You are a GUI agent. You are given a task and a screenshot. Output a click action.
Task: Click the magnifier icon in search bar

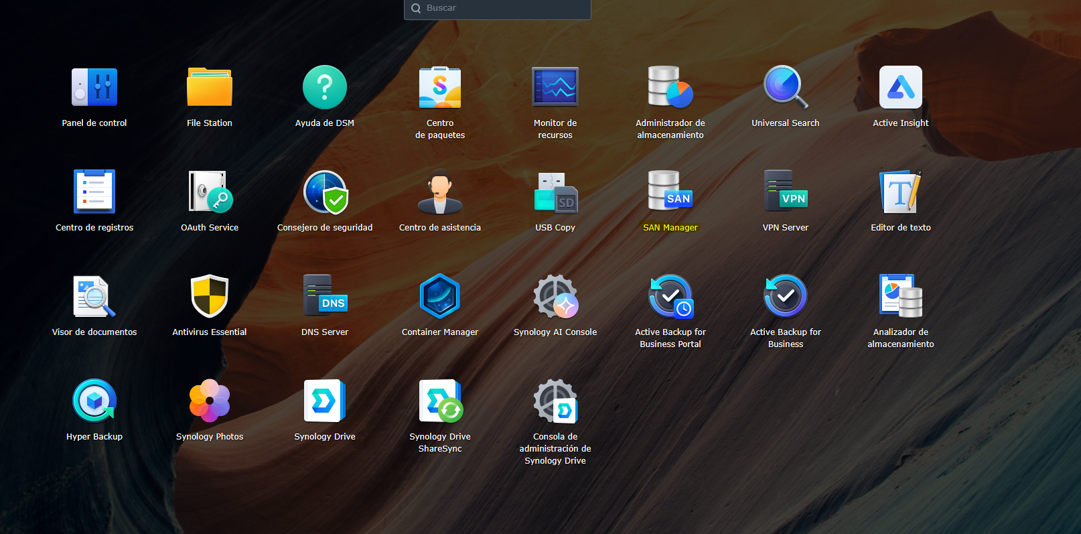click(x=416, y=9)
